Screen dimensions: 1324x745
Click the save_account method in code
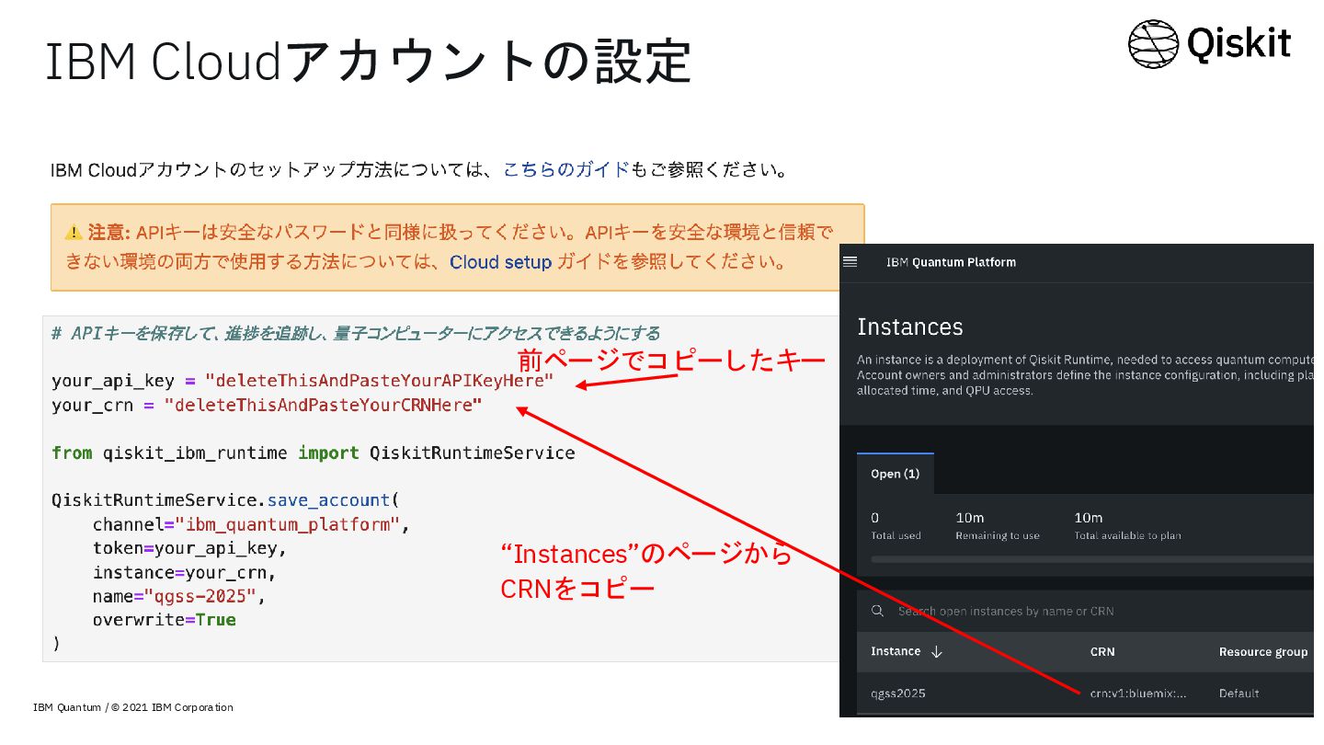click(x=328, y=500)
